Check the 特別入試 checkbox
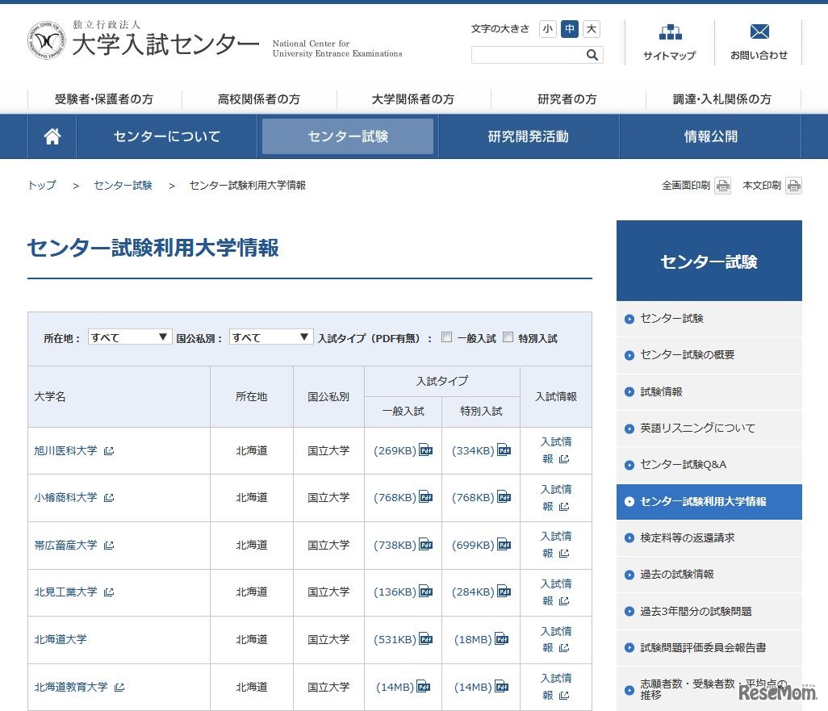 click(508, 337)
